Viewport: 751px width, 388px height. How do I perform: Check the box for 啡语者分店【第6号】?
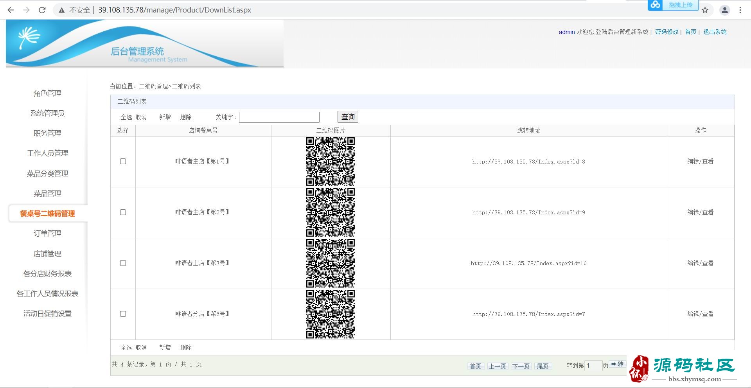[123, 314]
